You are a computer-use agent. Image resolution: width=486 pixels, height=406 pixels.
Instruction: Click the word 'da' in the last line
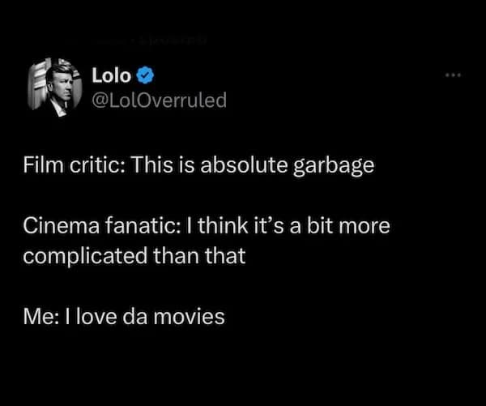pos(134,315)
